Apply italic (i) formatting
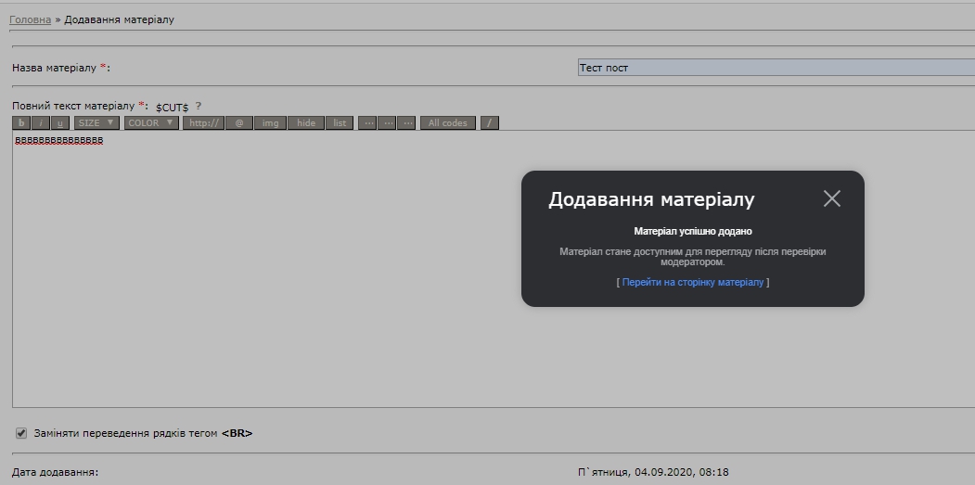Screen dimensions: 975x485 (42, 122)
